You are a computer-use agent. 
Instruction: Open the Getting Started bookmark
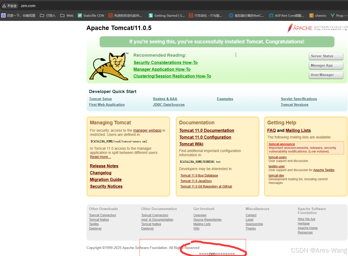pyautogui.click(x=166, y=15)
